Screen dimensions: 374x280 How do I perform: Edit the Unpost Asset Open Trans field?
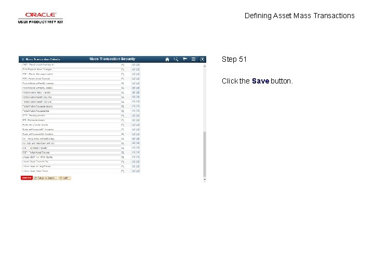coord(72,171)
